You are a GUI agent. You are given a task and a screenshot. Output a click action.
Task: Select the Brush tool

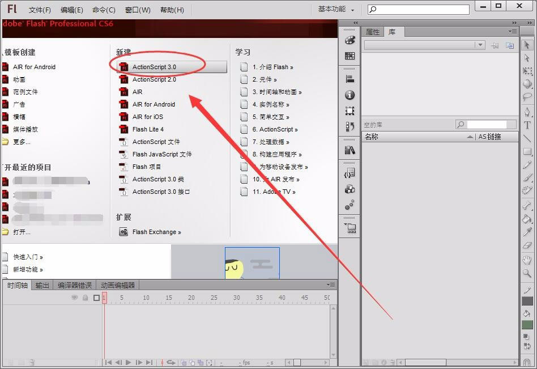click(527, 177)
